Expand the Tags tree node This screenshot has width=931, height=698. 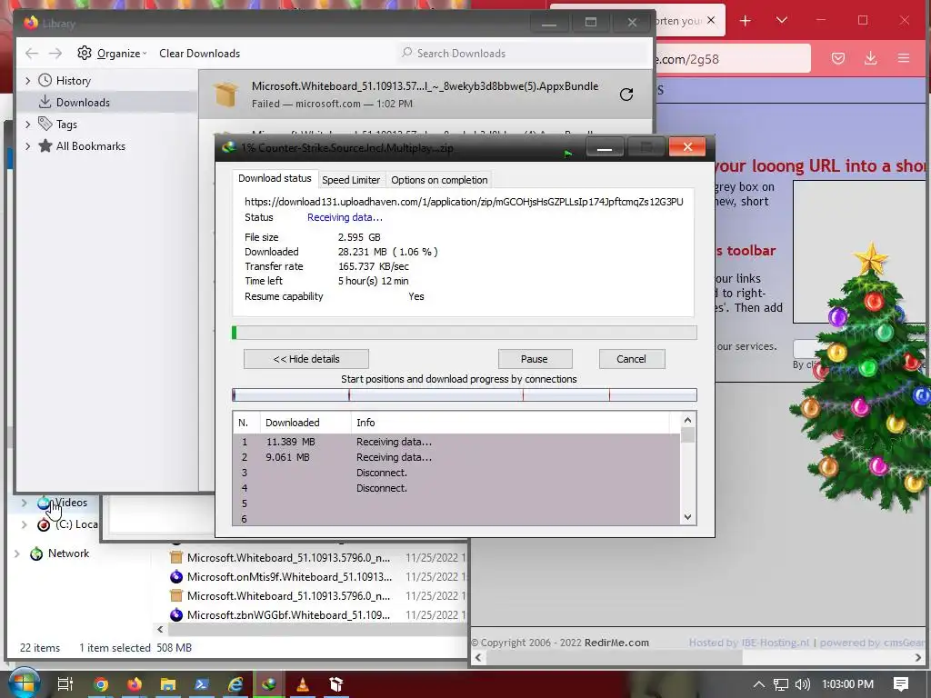pyautogui.click(x=28, y=124)
